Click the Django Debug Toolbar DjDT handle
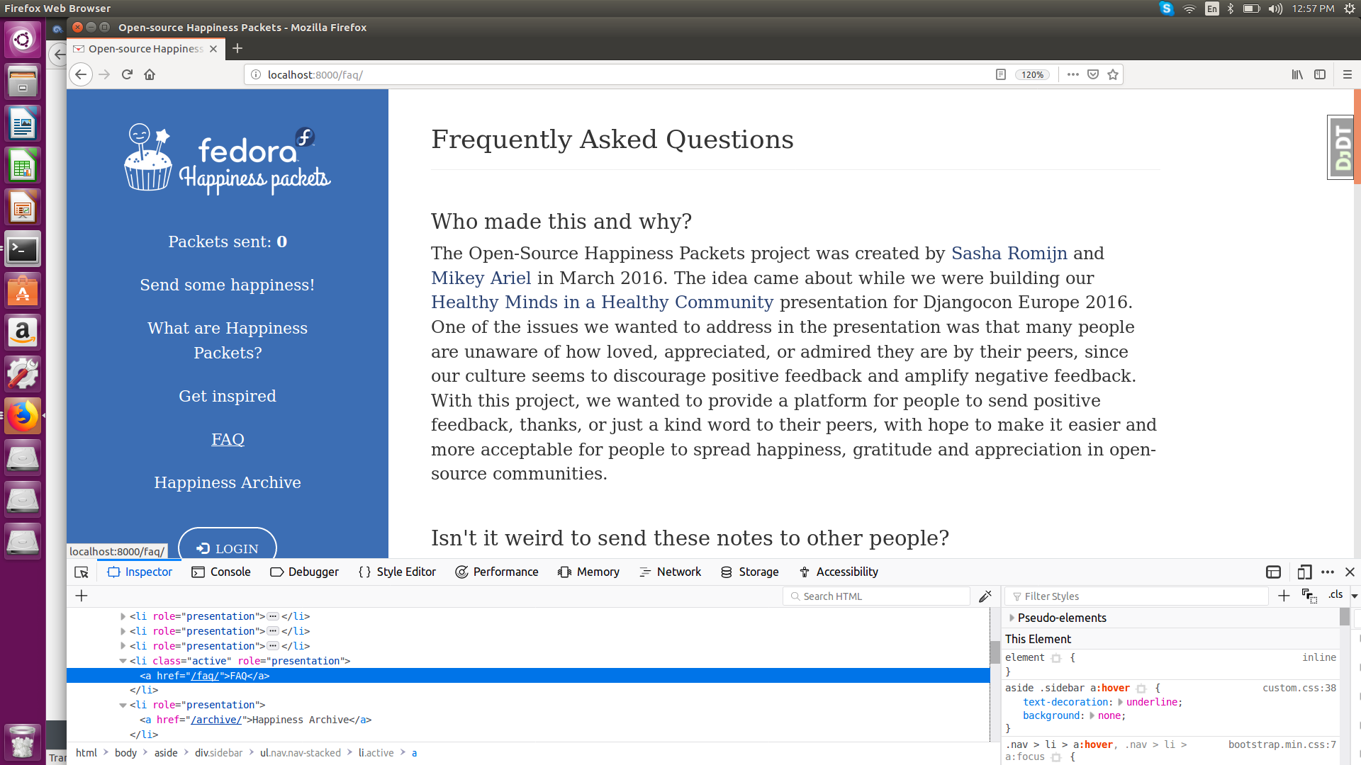The width and height of the screenshot is (1361, 765). point(1341,147)
